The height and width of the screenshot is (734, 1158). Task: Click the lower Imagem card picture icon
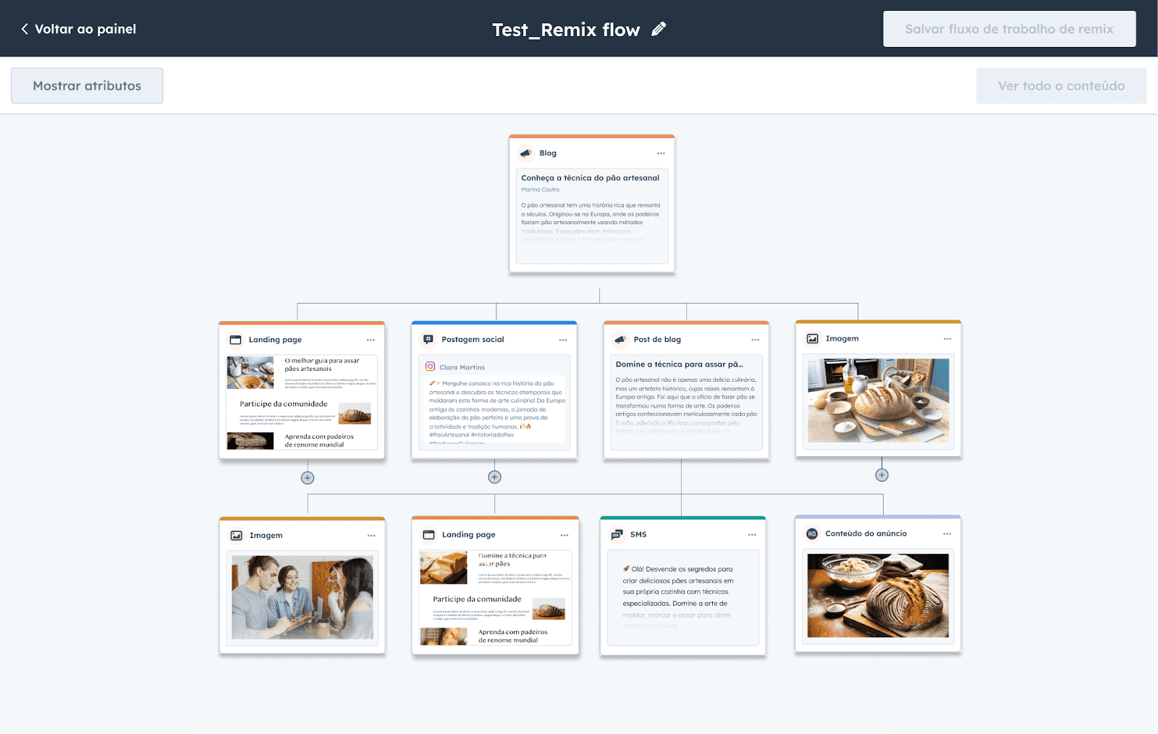(x=237, y=536)
